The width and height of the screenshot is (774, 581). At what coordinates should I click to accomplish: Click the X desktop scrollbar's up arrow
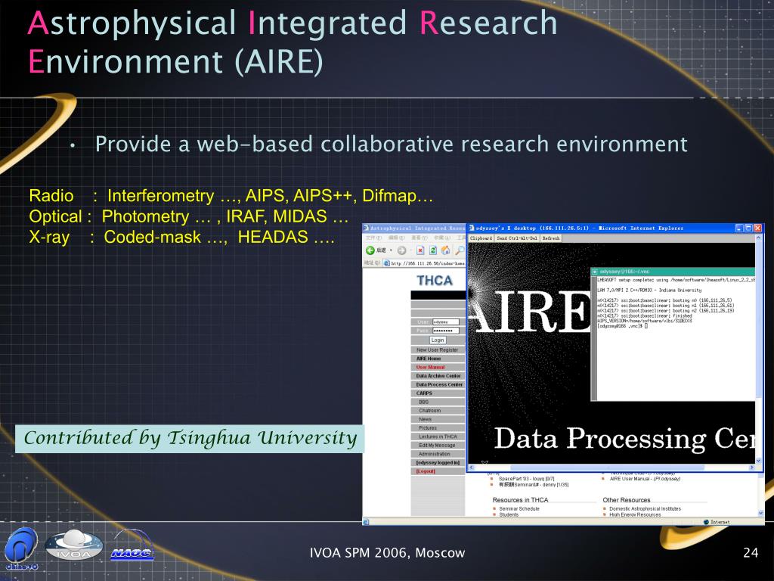759,238
